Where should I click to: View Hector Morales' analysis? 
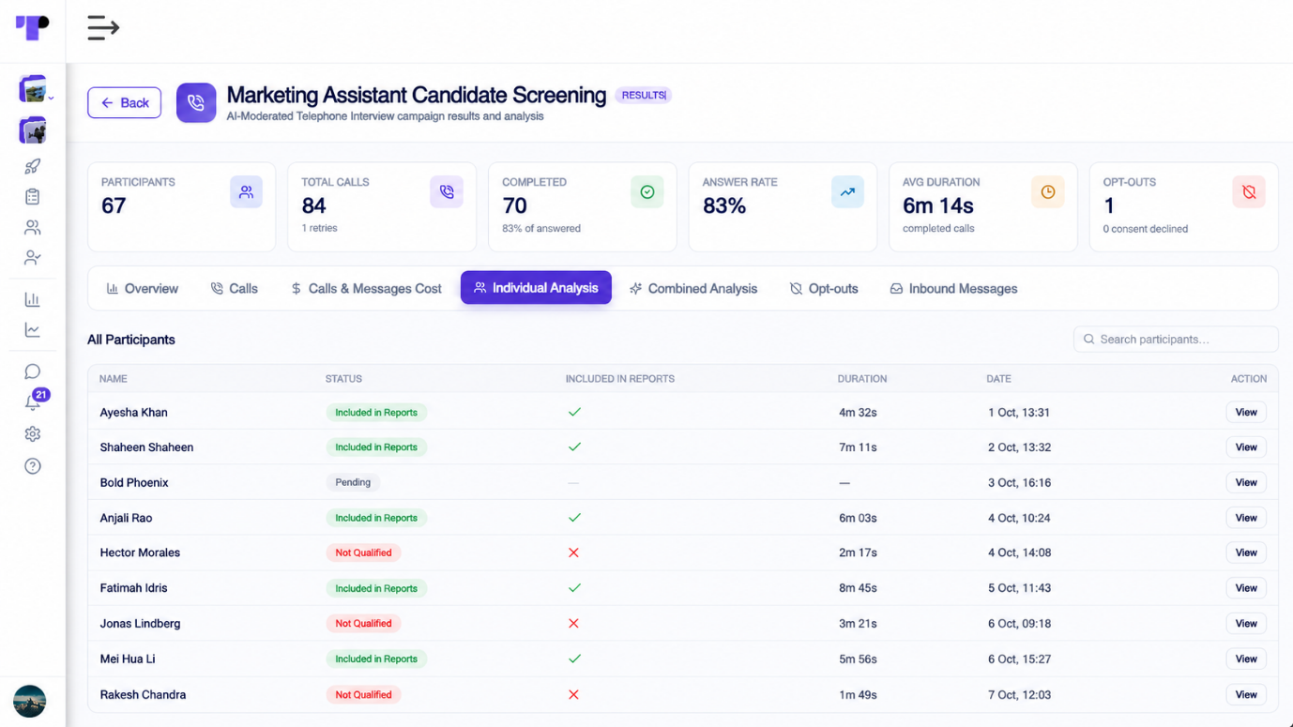click(x=1246, y=553)
